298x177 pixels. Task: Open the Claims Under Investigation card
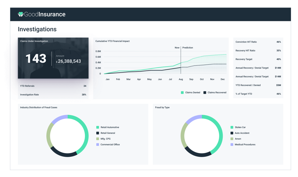53,58
